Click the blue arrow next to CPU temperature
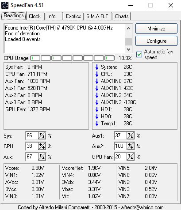181x210 pixels. click(97, 74)
